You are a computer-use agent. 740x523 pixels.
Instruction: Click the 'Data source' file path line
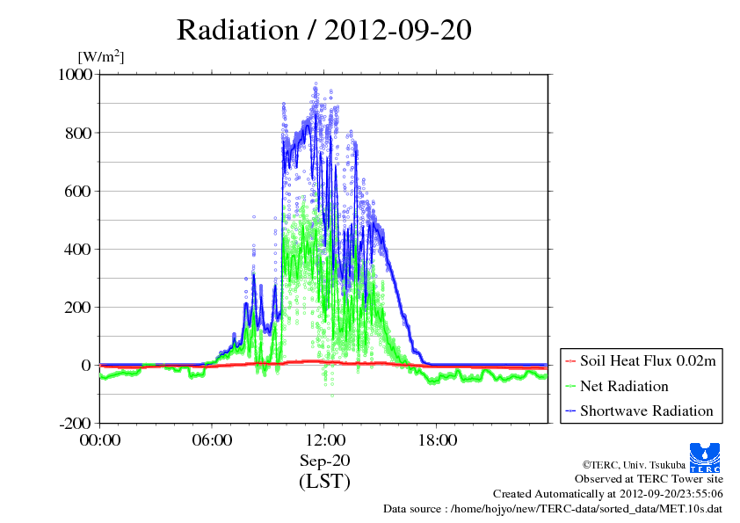tap(553, 509)
